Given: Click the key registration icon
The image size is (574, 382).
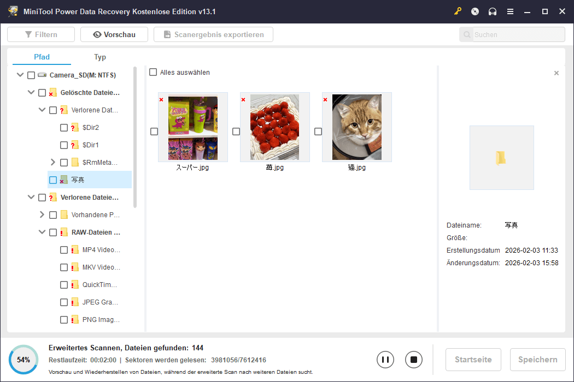Looking at the screenshot, I should [458, 11].
